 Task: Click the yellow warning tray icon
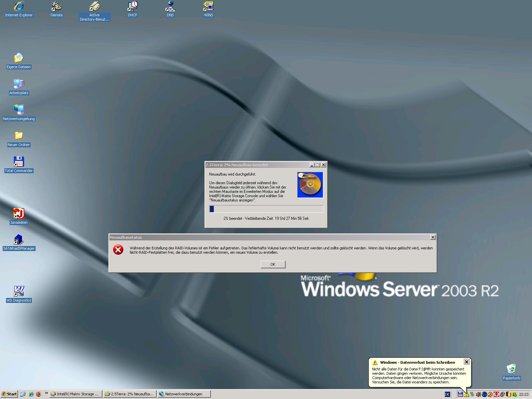coord(466,394)
